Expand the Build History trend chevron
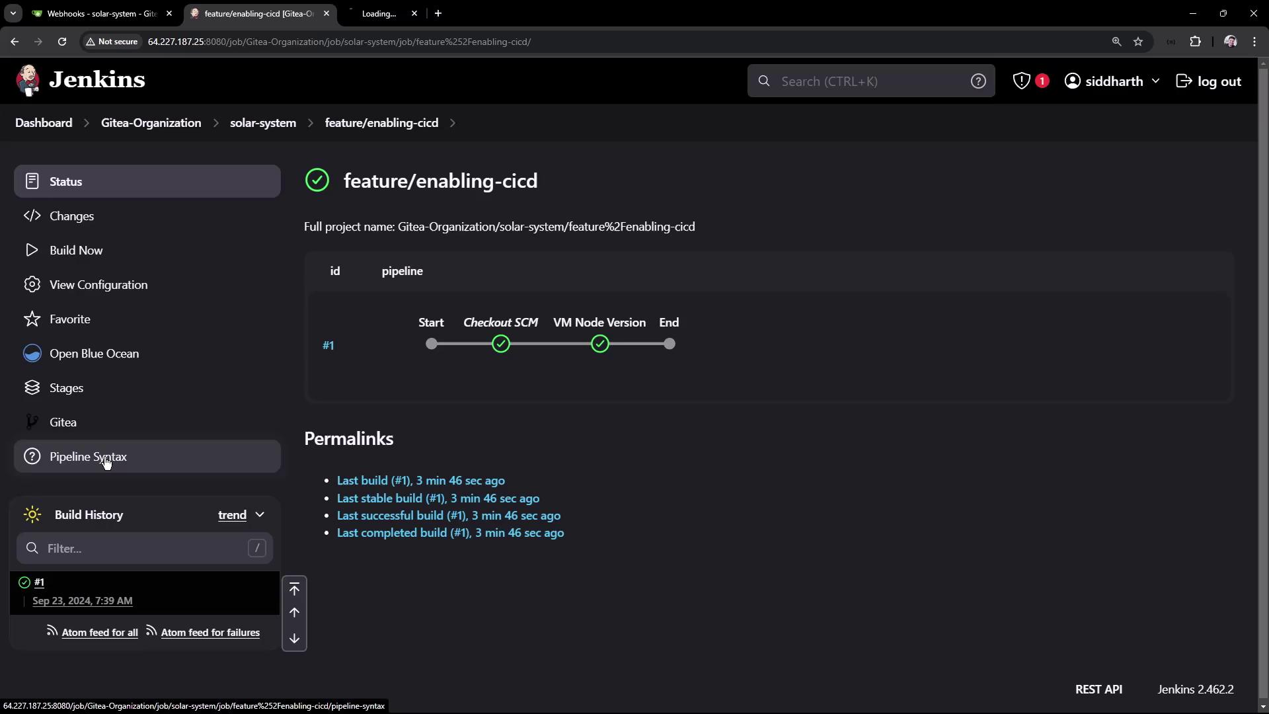Image resolution: width=1269 pixels, height=714 pixels. click(x=260, y=515)
